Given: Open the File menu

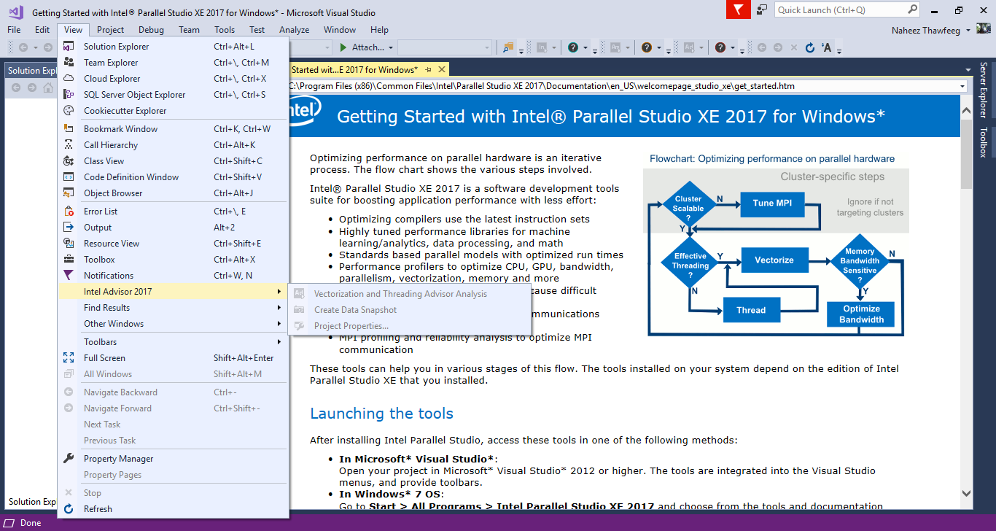Looking at the screenshot, I should point(14,30).
